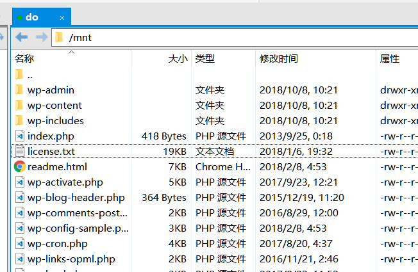Click the '文本文档' type cell
This screenshot has height=272, width=418.
click(215, 152)
